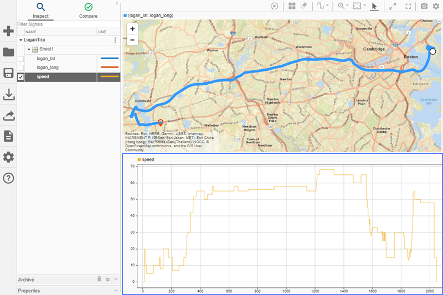Enable the logan_lat signal checkbox
Image resolution: width=443 pixels, height=295 pixels.
pos(21,59)
